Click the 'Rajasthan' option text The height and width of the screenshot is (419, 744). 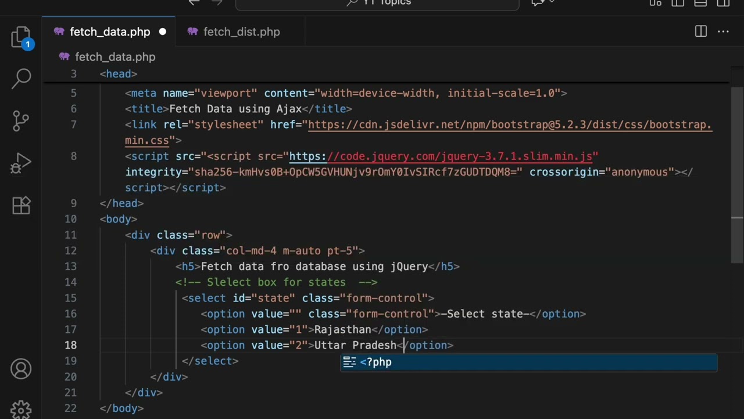(x=343, y=329)
